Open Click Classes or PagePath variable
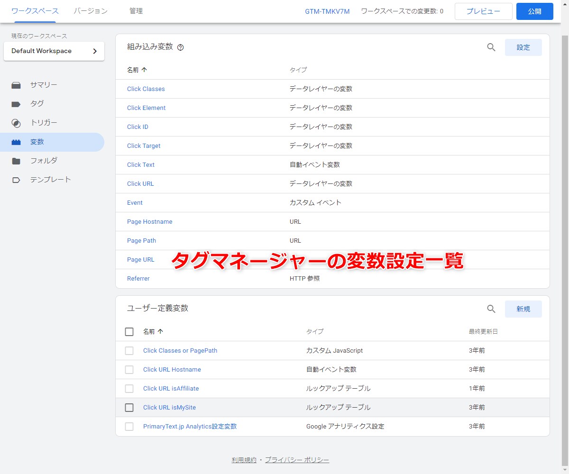569x474 pixels. pyautogui.click(x=180, y=351)
